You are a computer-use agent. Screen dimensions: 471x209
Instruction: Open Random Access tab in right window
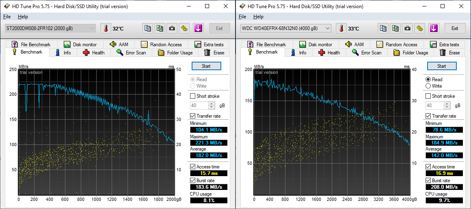click(397, 45)
